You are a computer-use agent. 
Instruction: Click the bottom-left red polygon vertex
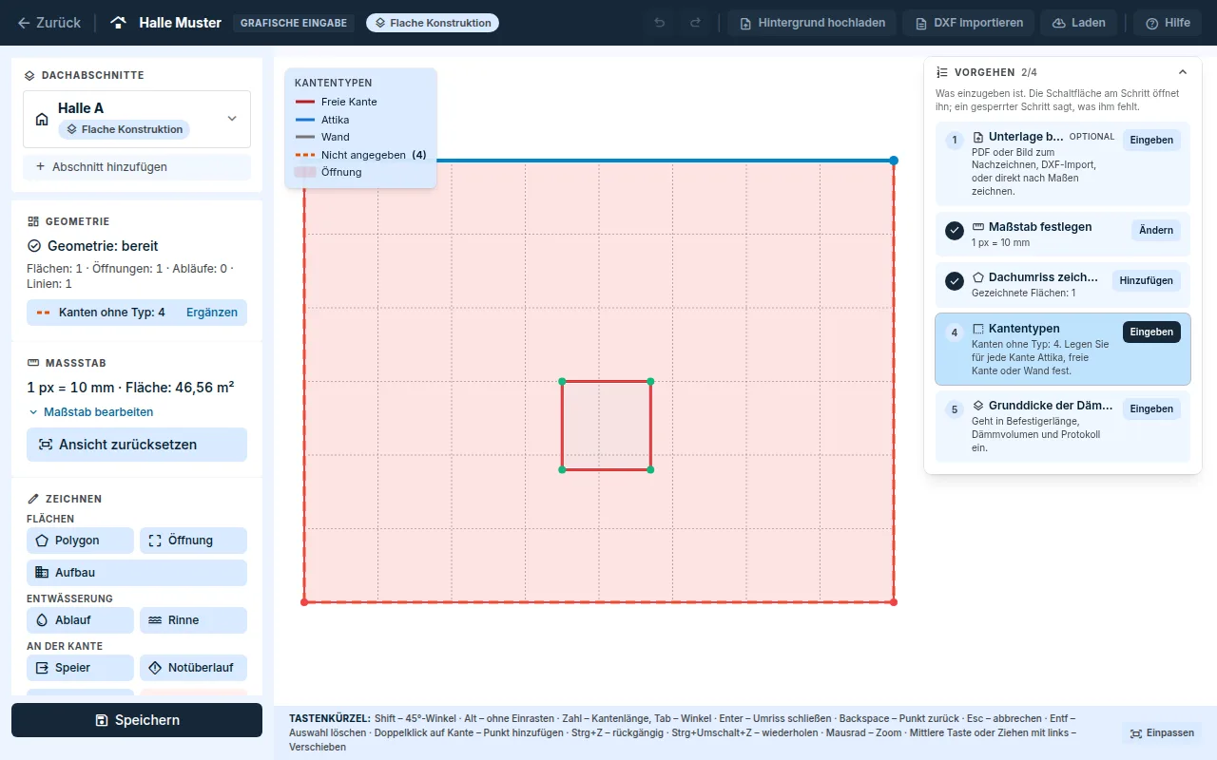click(304, 601)
